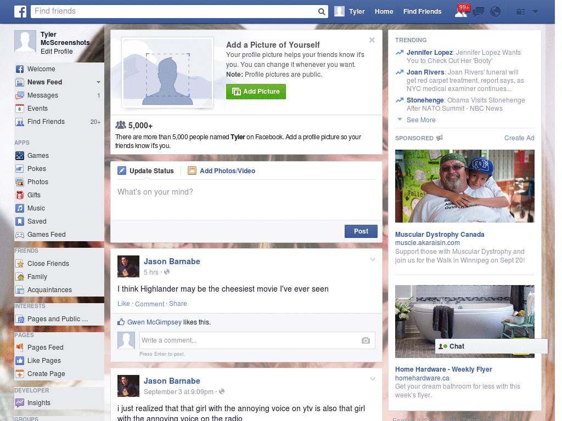Click Comment on Highlander post
This screenshot has width=562, height=421.
tap(149, 304)
